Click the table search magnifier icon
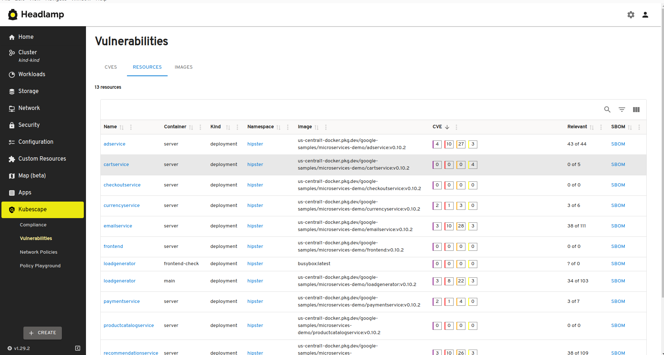The height and width of the screenshot is (355, 664). point(607,110)
